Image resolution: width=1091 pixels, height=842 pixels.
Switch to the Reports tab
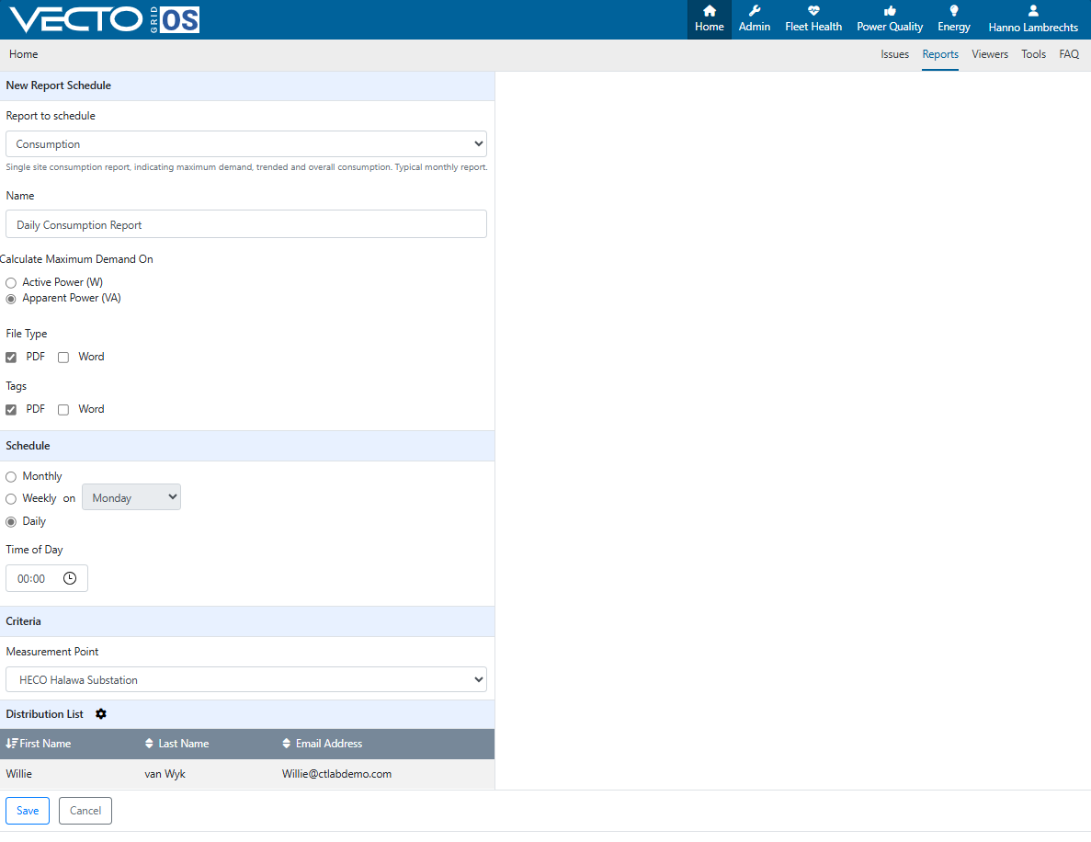point(940,54)
